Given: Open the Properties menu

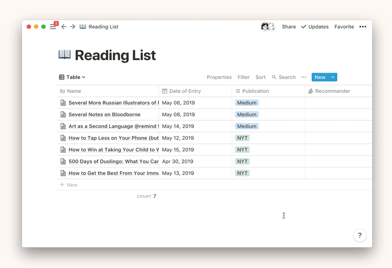Looking at the screenshot, I should pos(219,77).
